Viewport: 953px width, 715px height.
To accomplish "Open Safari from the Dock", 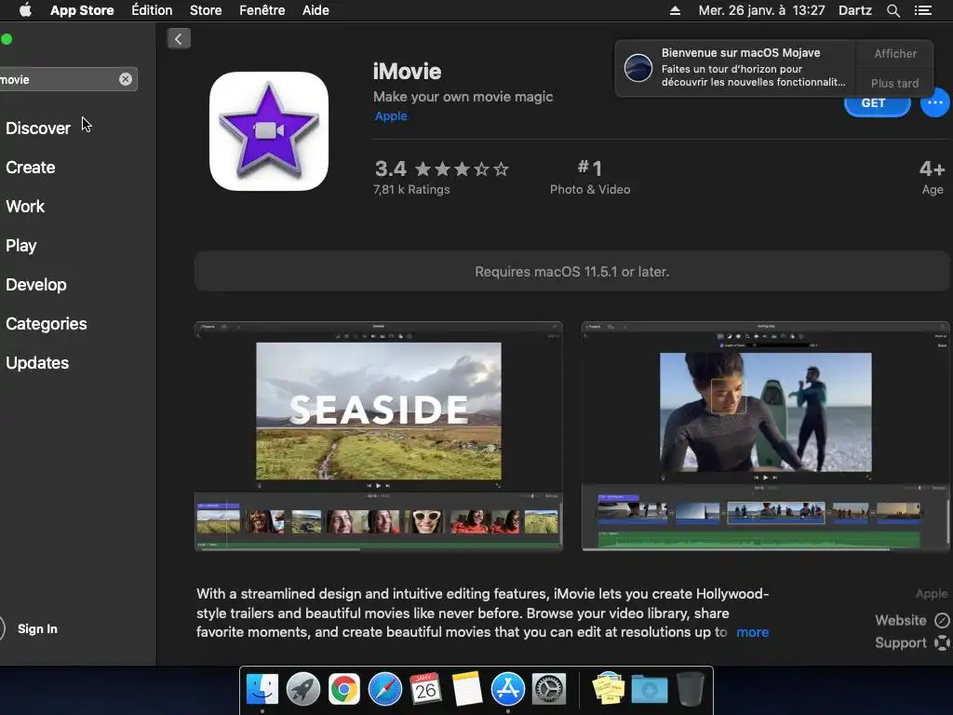I will tap(384, 689).
